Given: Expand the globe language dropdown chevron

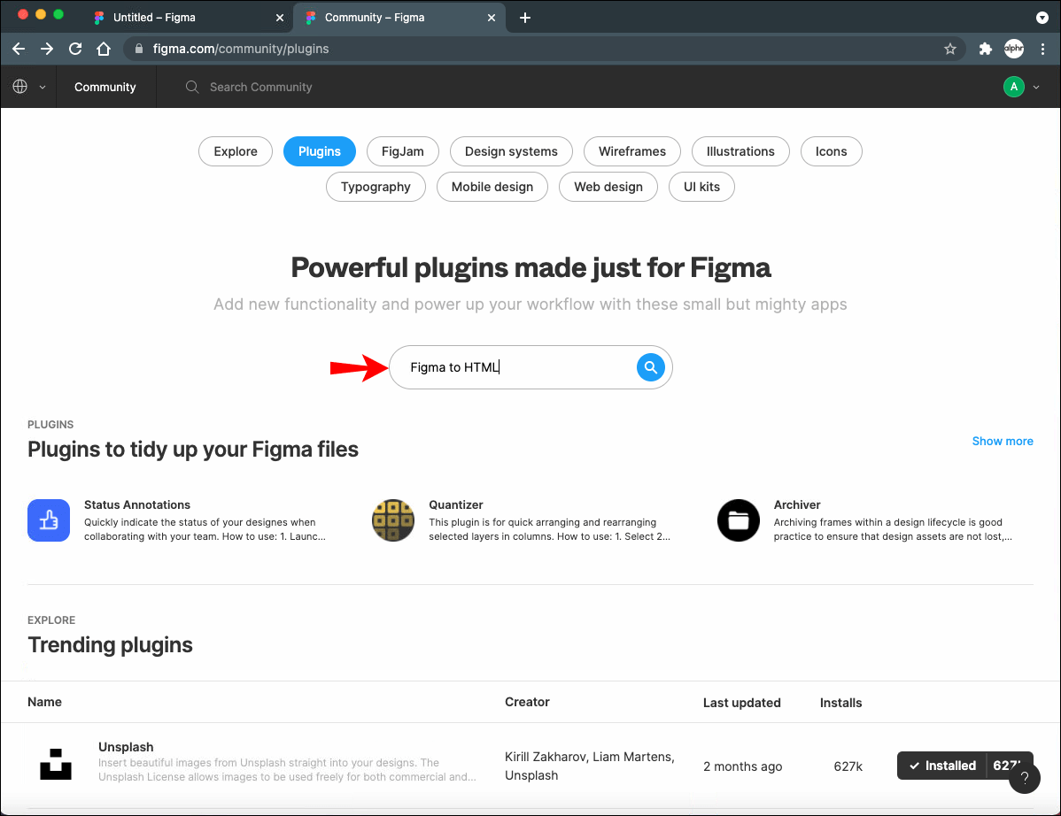Looking at the screenshot, I should pyautogui.click(x=42, y=87).
